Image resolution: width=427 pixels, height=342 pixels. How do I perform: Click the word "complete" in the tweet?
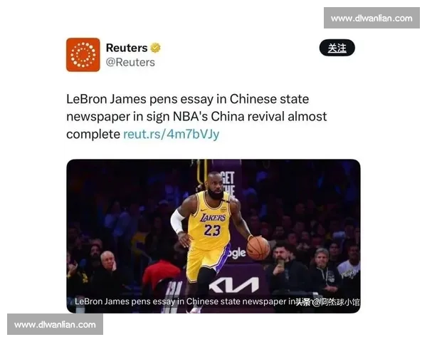pyautogui.click(x=93, y=134)
